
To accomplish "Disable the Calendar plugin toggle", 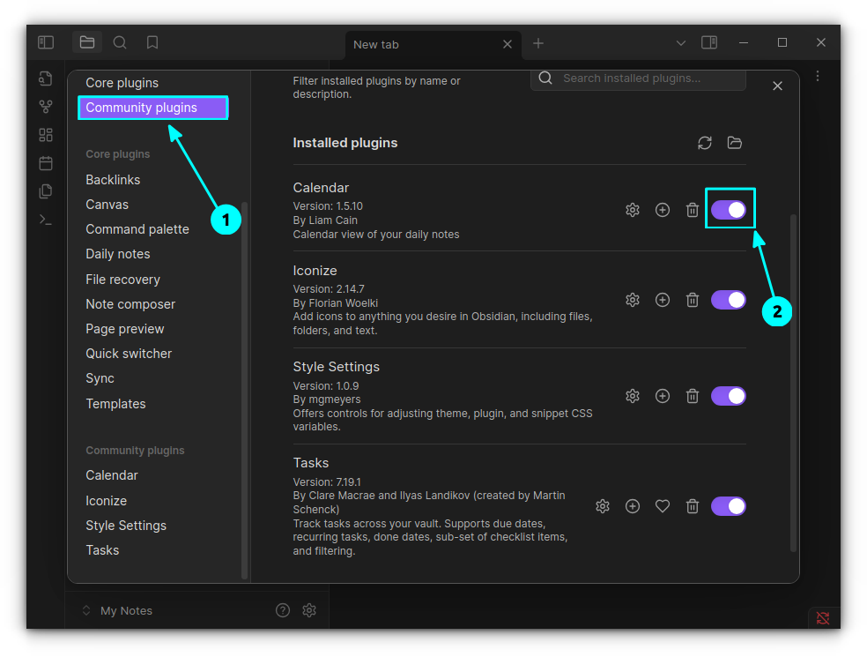I will point(729,210).
